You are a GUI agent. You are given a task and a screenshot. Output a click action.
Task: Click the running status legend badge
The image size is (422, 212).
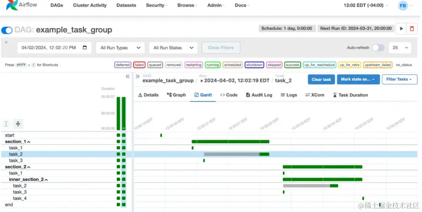point(213,65)
